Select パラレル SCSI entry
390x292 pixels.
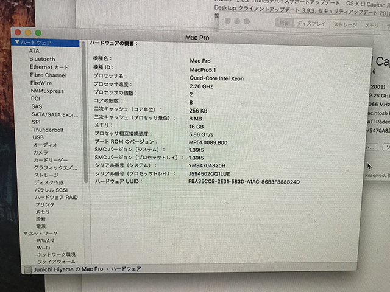[51, 190]
